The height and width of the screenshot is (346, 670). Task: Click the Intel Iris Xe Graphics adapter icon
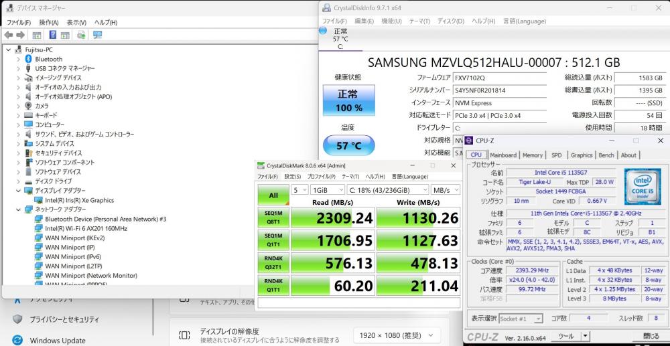tap(39, 200)
